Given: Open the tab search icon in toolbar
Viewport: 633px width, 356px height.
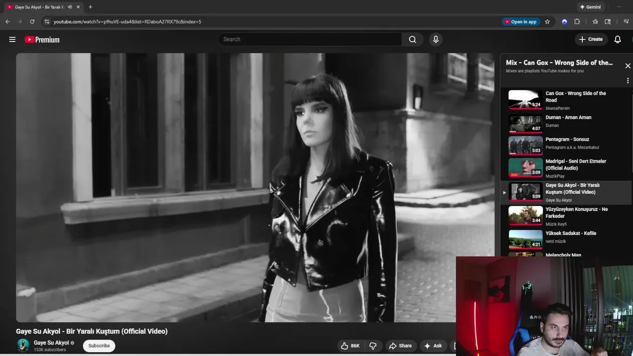Looking at the screenshot, I should coord(608,22).
